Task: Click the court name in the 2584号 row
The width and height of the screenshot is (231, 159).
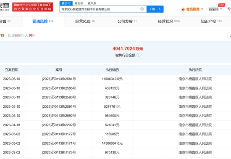Action: pyautogui.click(x=195, y=79)
